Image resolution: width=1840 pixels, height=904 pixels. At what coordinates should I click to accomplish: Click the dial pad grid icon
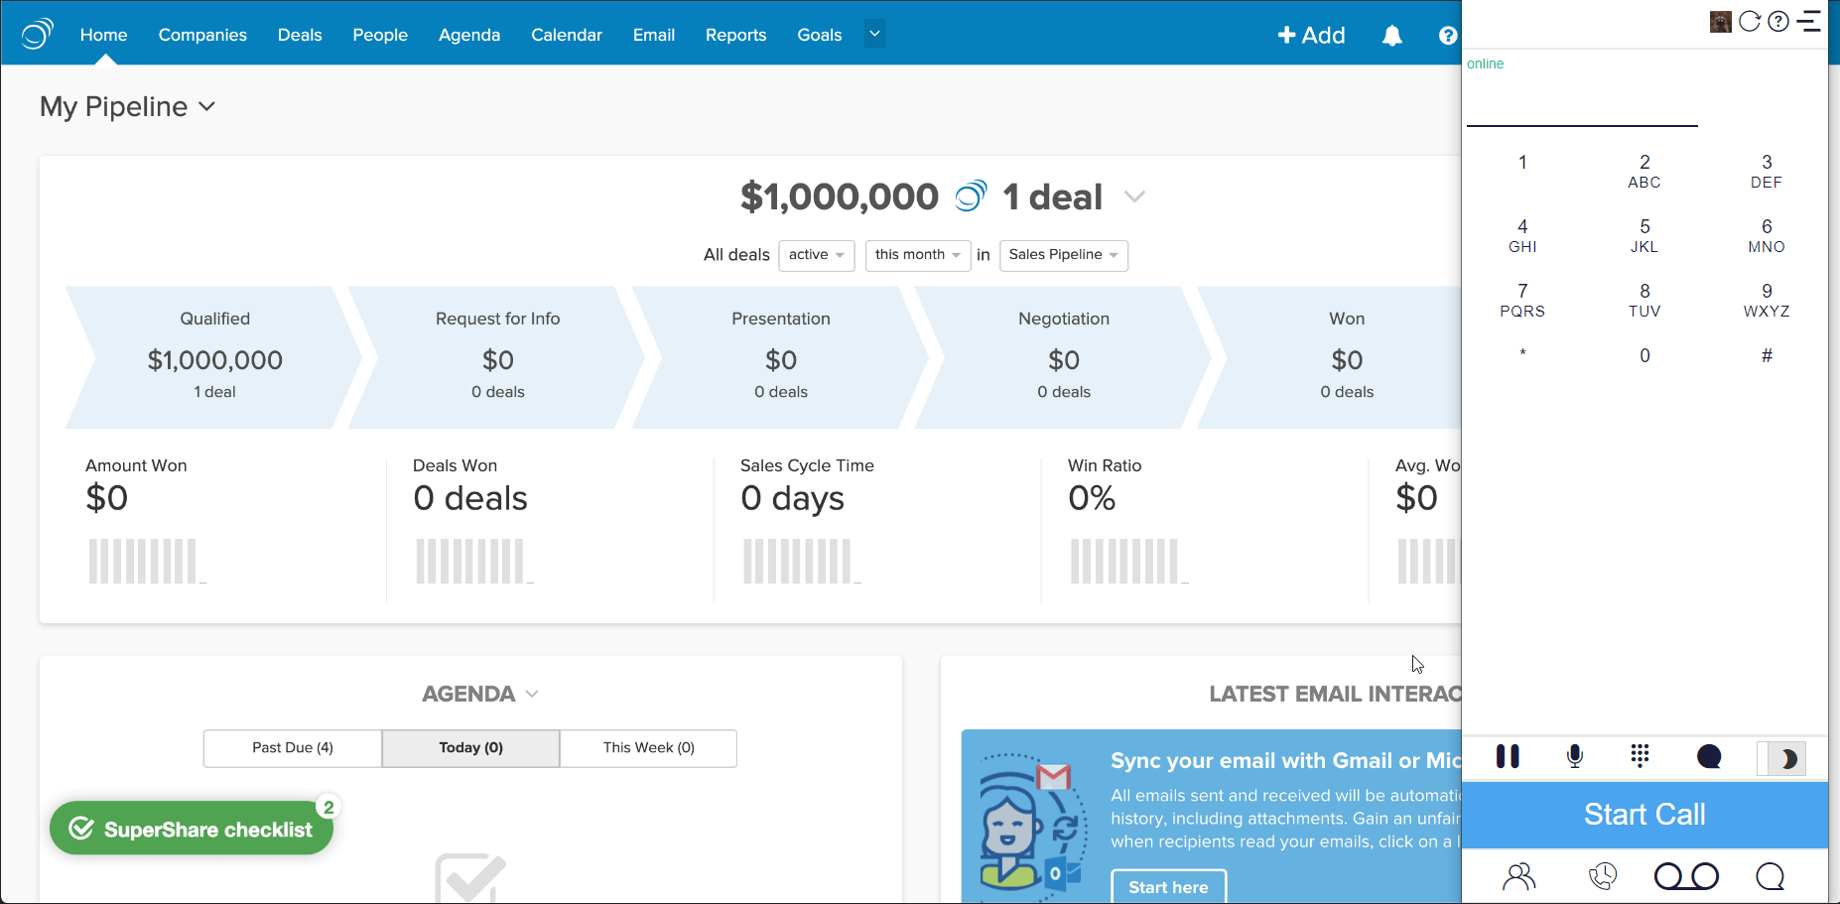(1640, 757)
